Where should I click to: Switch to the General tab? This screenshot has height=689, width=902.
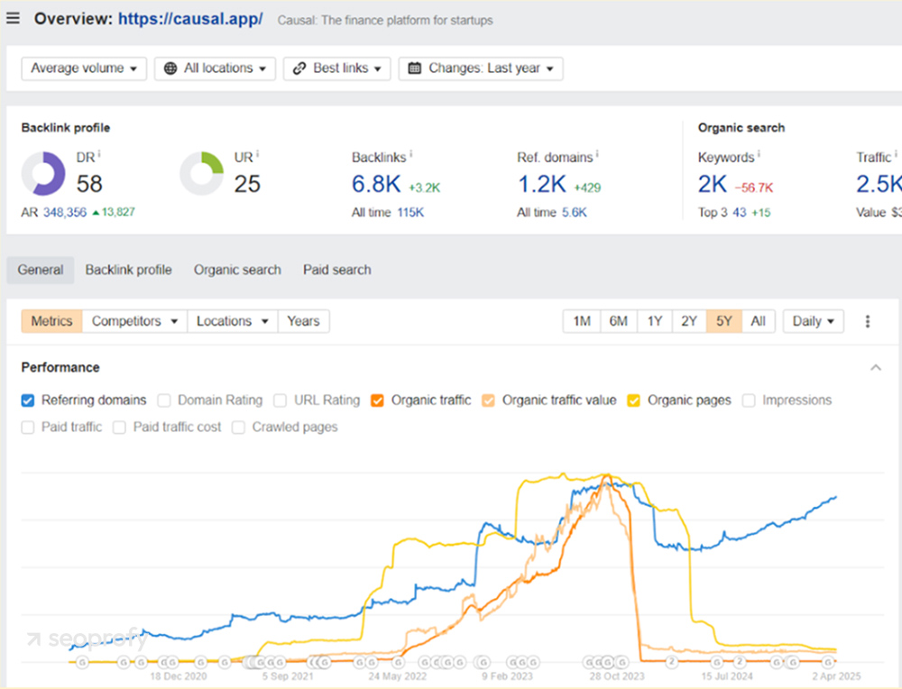click(x=41, y=270)
